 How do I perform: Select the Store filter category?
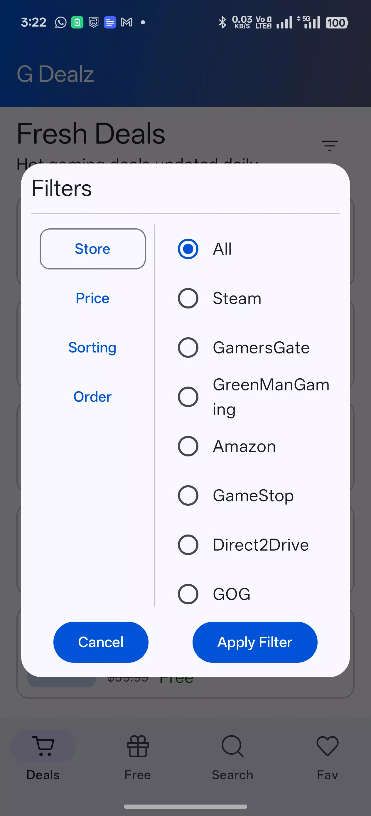point(92,249)
